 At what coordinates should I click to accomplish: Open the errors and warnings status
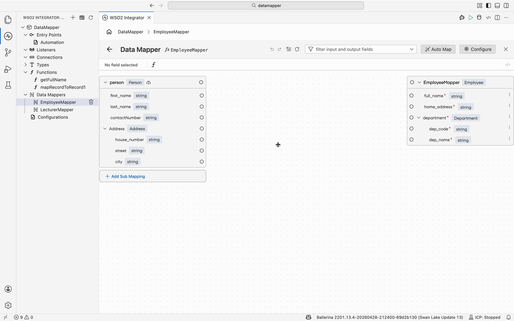pos(23,317)
